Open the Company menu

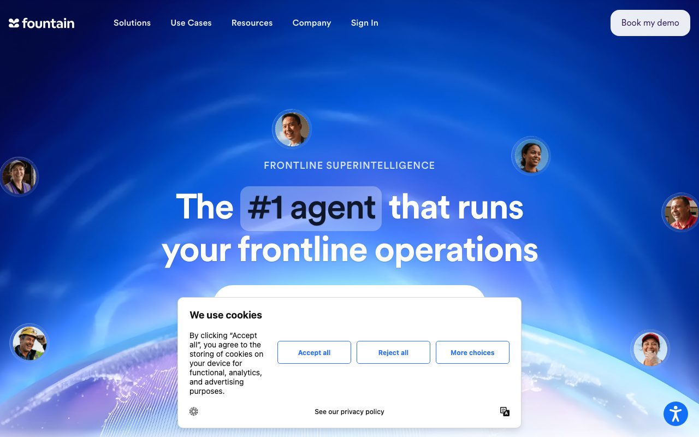pos(312,23)
